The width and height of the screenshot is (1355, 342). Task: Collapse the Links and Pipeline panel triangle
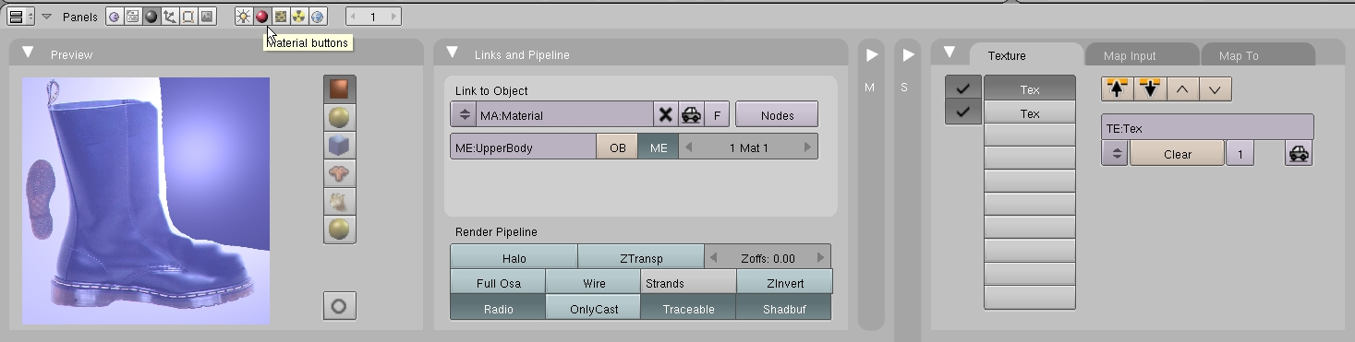(x=453, y=53)
